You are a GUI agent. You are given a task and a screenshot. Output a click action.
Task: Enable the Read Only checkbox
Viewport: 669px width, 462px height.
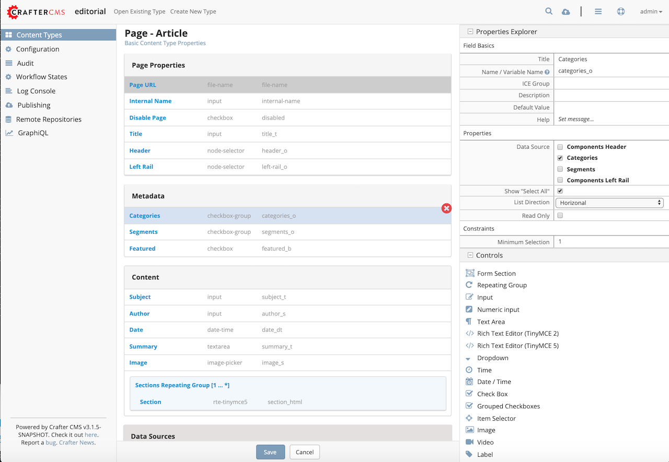pyautogui.click(x=560, y=216)
